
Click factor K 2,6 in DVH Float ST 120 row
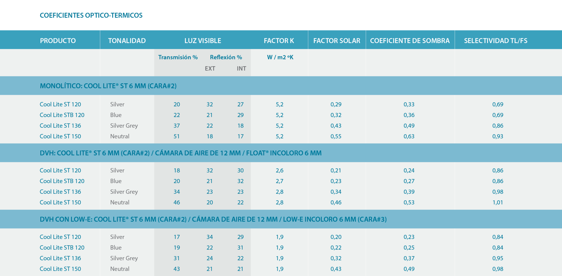click(280, 170)
